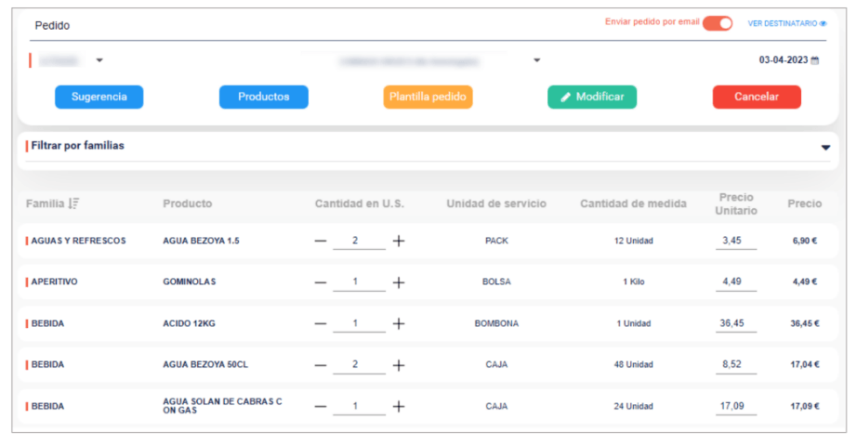
Task: Click minus icon for GOMINOLAS row
Action: [321, 282]
